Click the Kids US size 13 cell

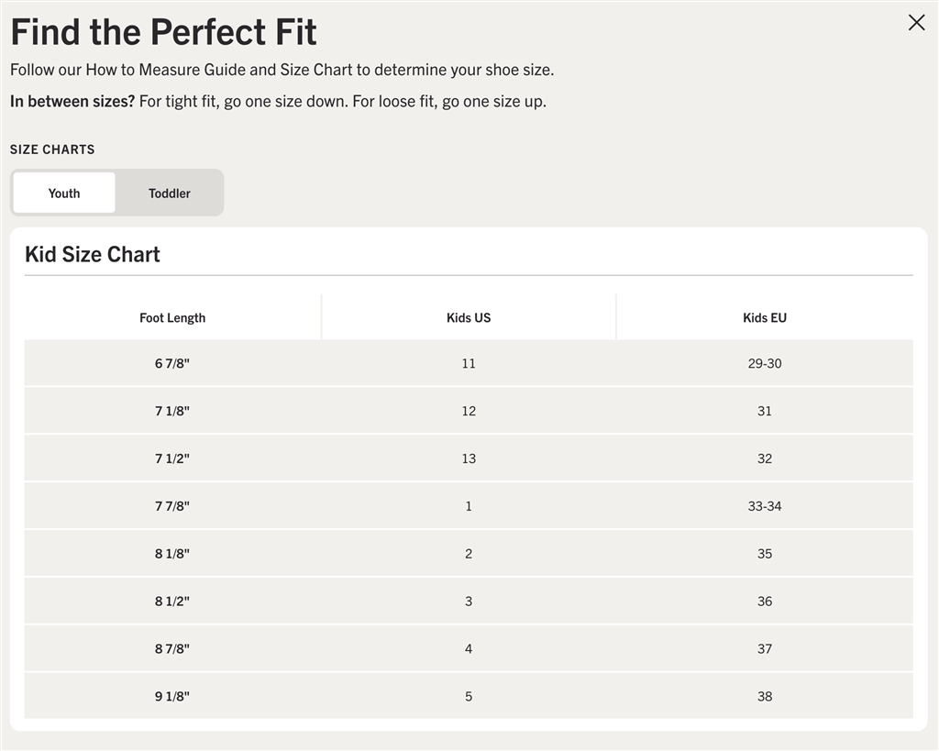tap(469, 459)
